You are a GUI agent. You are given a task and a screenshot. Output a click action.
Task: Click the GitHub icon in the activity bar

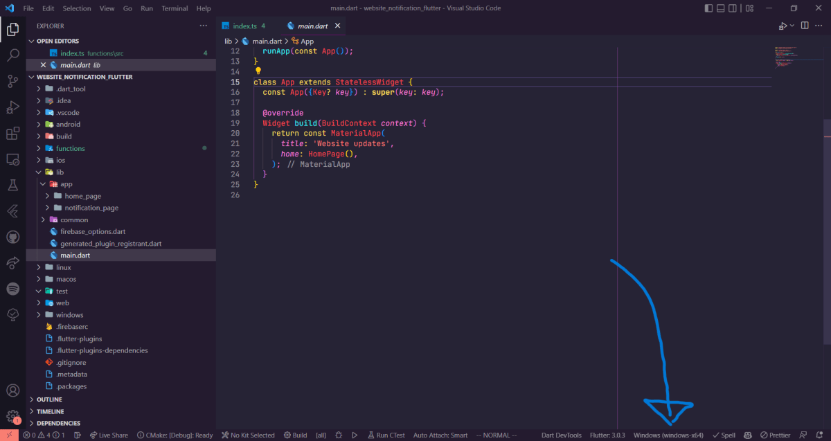12,237
